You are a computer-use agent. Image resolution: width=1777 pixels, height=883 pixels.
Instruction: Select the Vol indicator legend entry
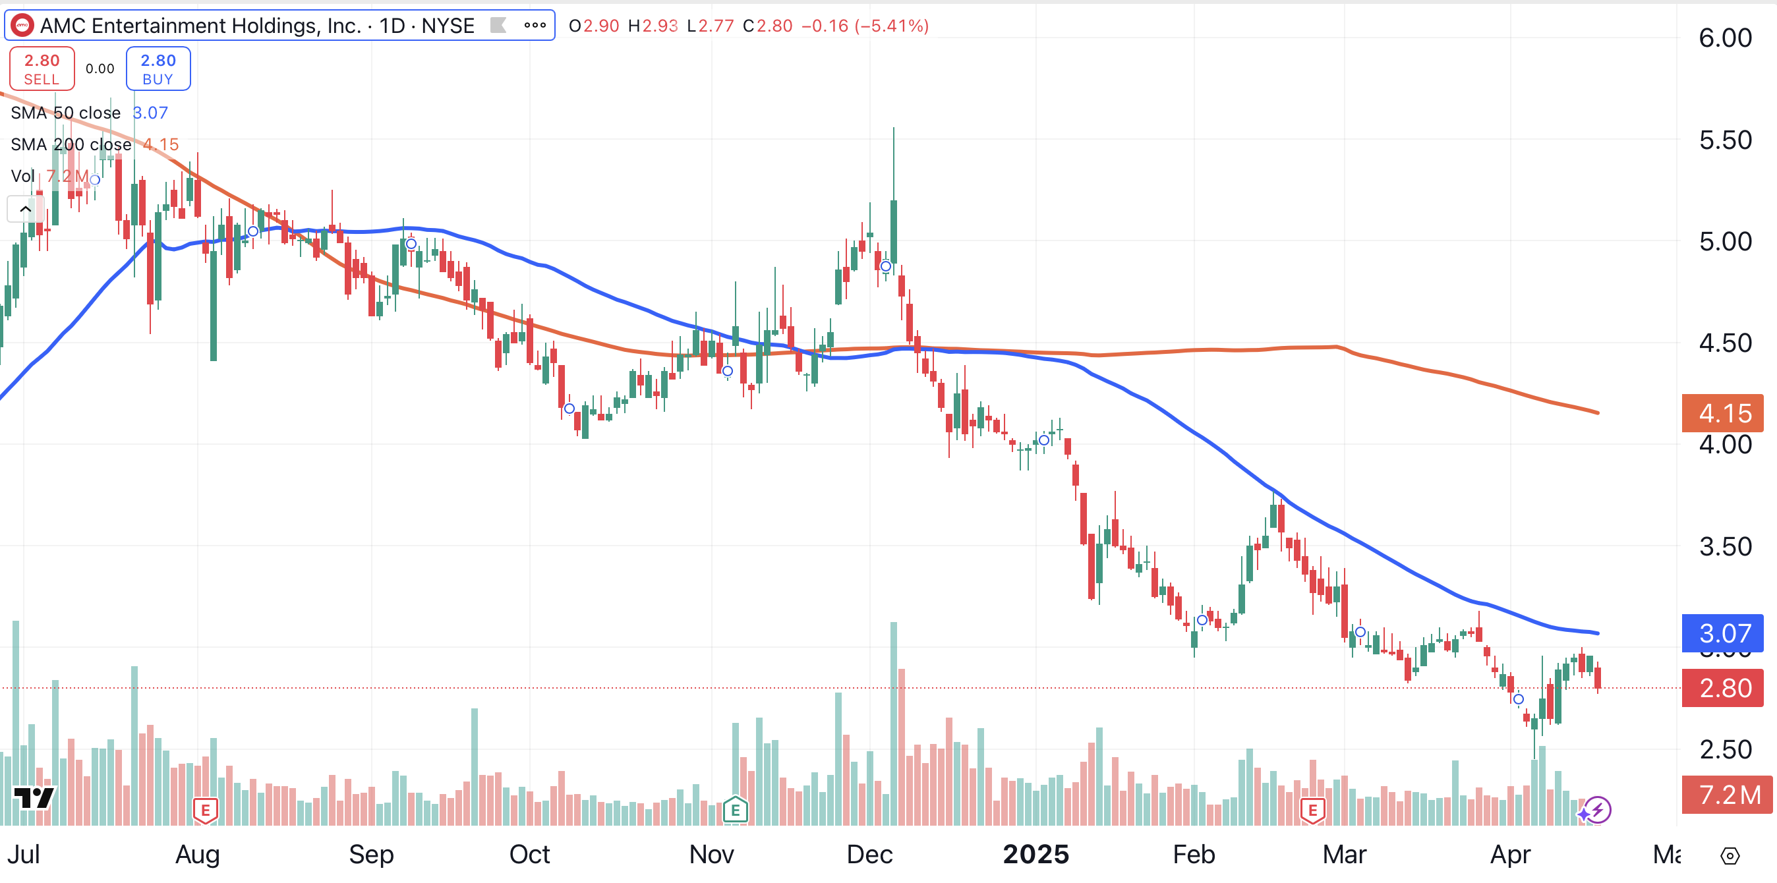click(23, 176)
